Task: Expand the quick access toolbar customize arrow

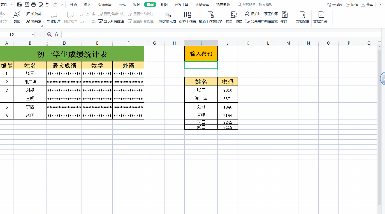Action: tap(62, 4)
